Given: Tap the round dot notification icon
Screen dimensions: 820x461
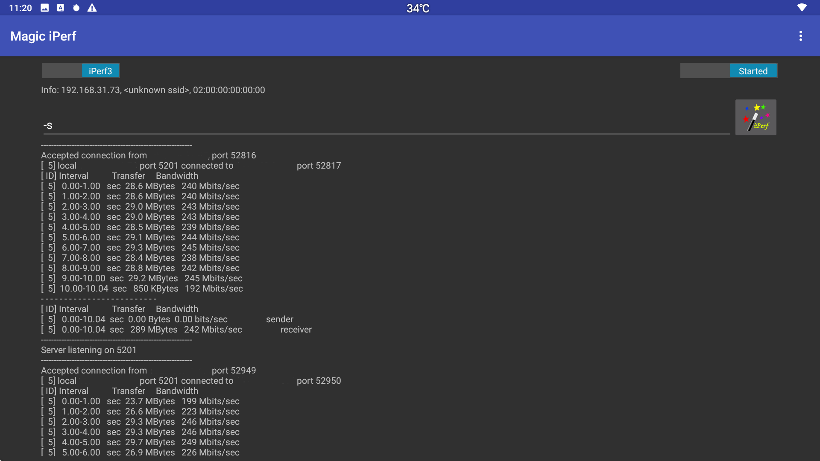Looking at the screenshot, I should click(76, 8).
